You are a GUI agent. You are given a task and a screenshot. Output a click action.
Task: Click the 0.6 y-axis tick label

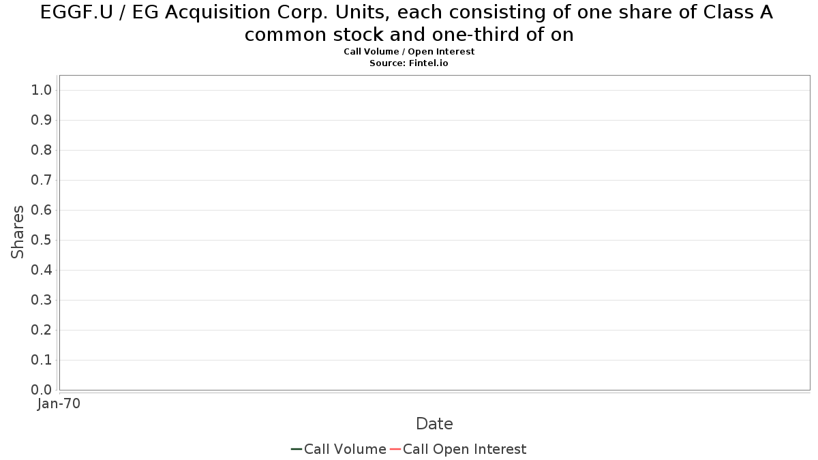click(x=42, y=210)
